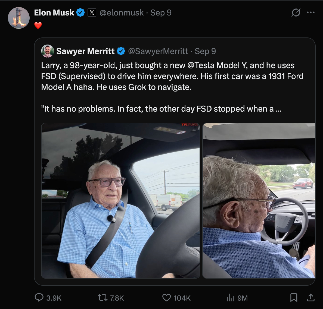Open Elon Musk's rocket profile avatar

[x=19, y=18]
